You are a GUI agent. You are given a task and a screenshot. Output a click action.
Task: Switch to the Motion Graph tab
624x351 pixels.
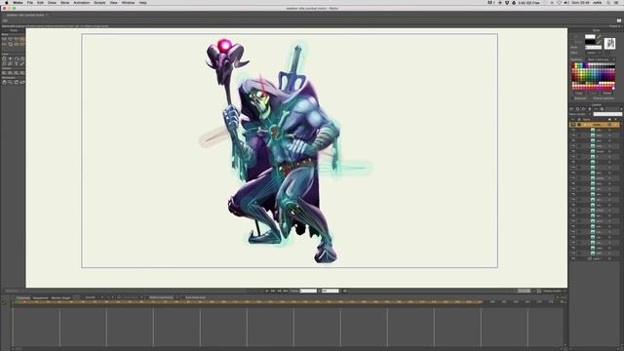click(x=60, y=297)
